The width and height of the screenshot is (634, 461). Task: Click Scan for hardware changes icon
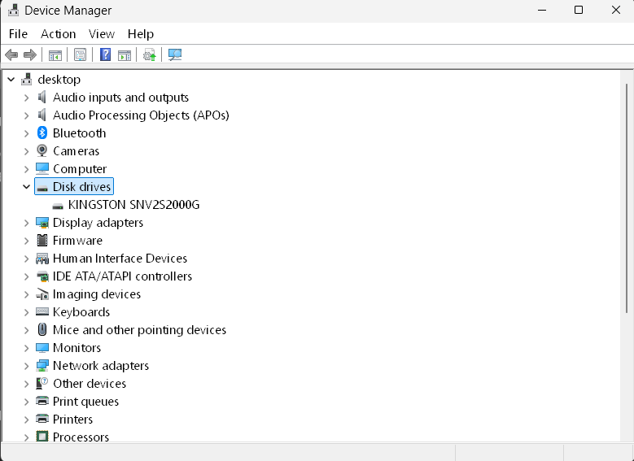174,55
